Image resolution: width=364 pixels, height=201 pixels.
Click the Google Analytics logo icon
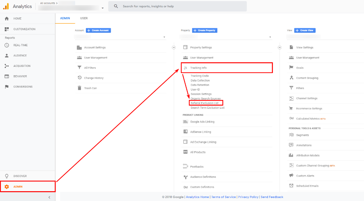coord(6,6)
